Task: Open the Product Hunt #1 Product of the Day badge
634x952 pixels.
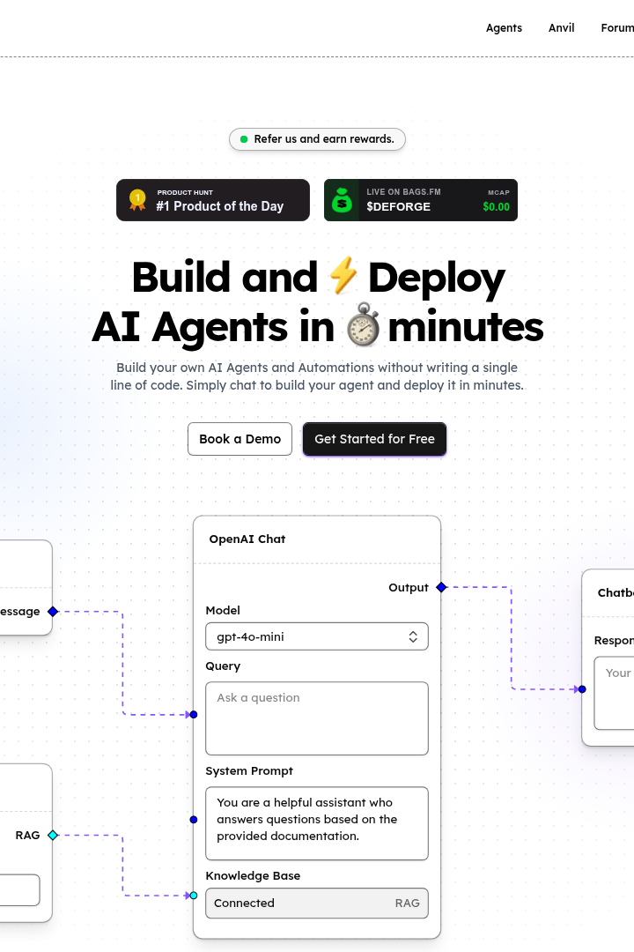Action: (x=213, y=200)
